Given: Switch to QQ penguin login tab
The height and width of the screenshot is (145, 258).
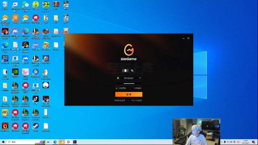Looking at the screenshot, I should click(125, 71).
